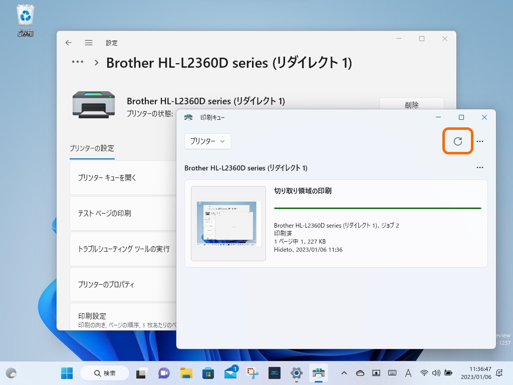Open more options for Brother HL-L2360D printer

pos(479,167)
